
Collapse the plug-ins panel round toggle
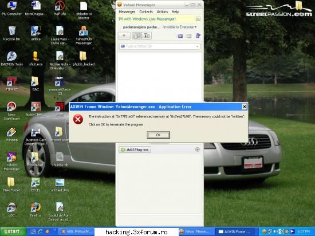click(x=198, y=150)
